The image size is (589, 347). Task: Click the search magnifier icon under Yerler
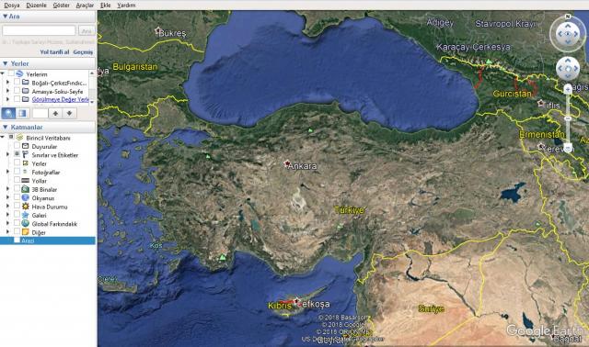(x=8, y=113)
